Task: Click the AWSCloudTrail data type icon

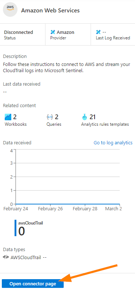Action: 6,257
